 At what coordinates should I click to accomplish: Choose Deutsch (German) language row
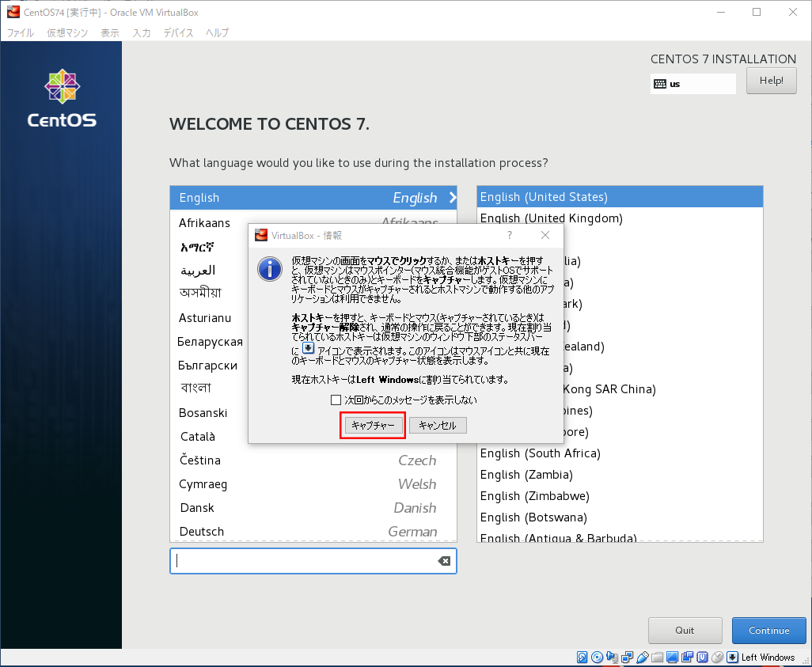[313, 532]
